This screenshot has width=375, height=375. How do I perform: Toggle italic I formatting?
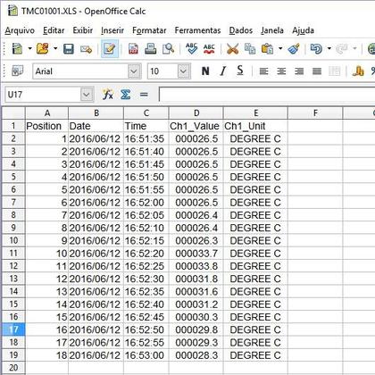[x=222, y=71]
